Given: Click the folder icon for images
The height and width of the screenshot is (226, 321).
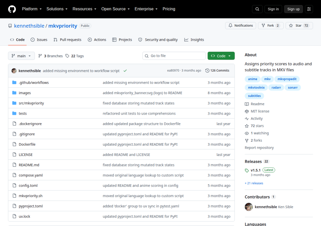Looking at the screenshot, I should coord(14,93).
